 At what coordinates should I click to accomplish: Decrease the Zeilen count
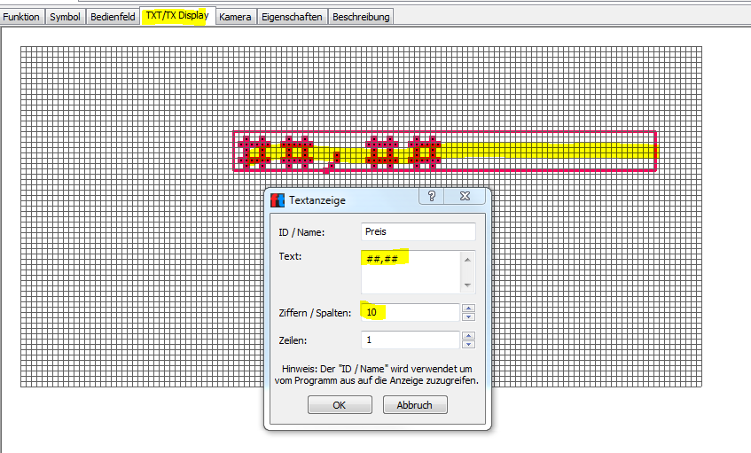coord(469,344)
